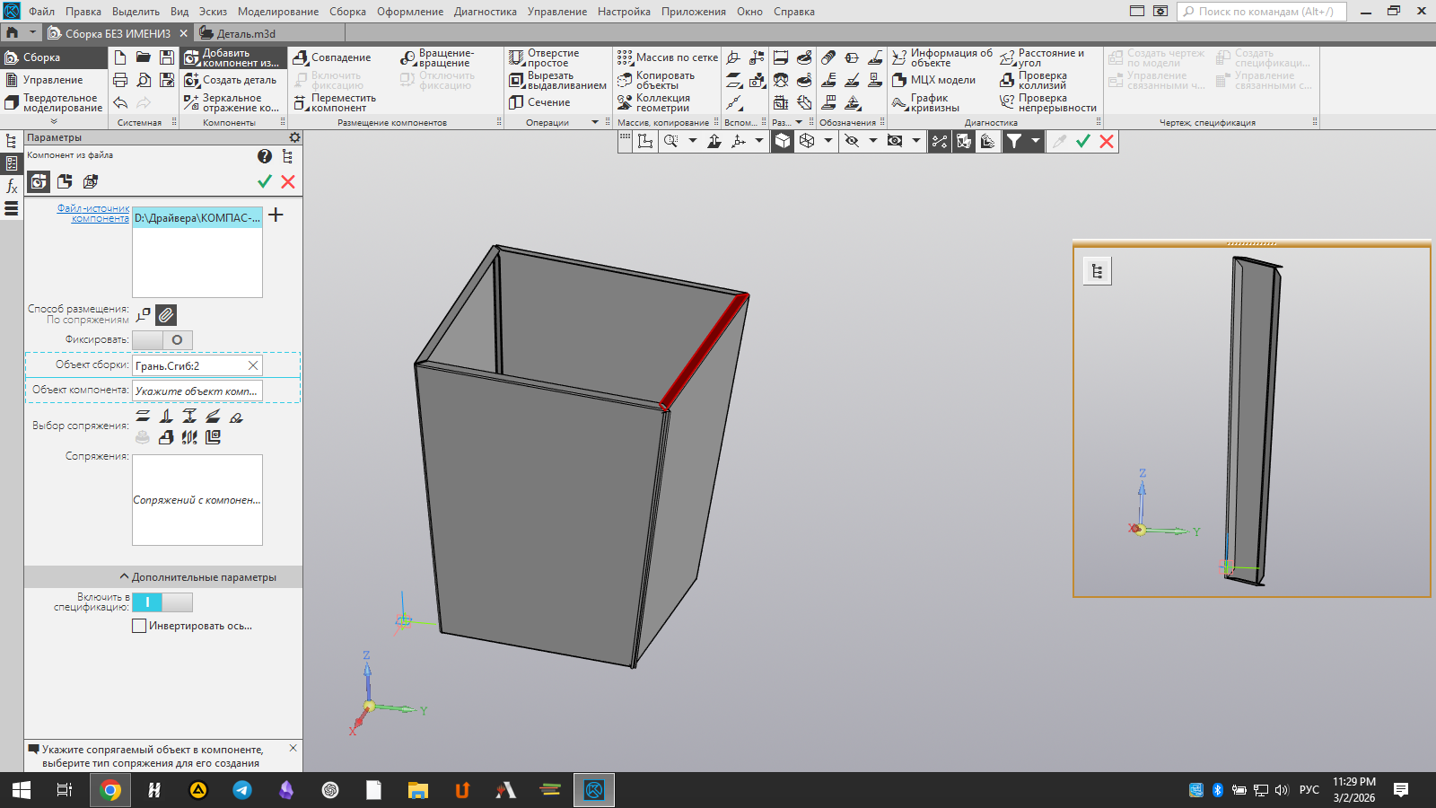The width and height of the screenshot is (1436, 808).
Task: Confirm the operation with the green checkmark in Параметры panel
Action: tap(265, 181)
